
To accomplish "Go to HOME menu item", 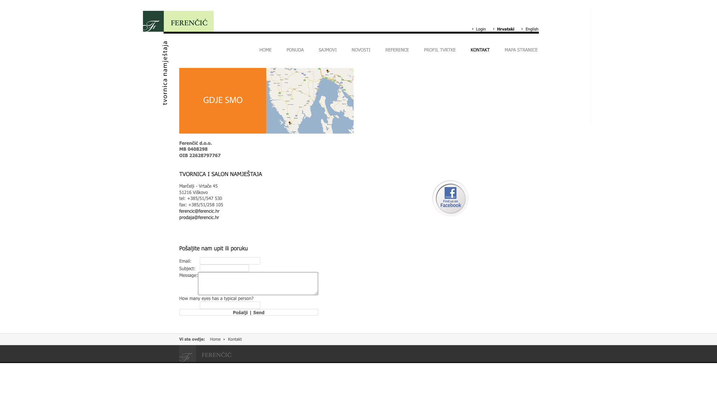I will (265, 50).
